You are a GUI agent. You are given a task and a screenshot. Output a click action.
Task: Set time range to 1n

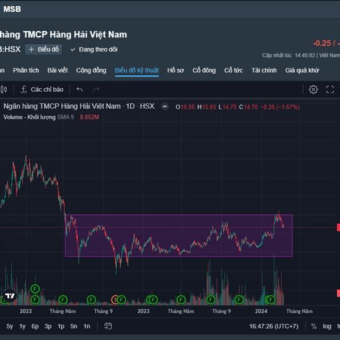click(87, 326)
